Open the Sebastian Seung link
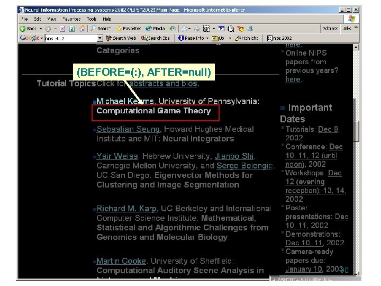The image size is (381, 286). pyautogui.click(x=128, y=129)
